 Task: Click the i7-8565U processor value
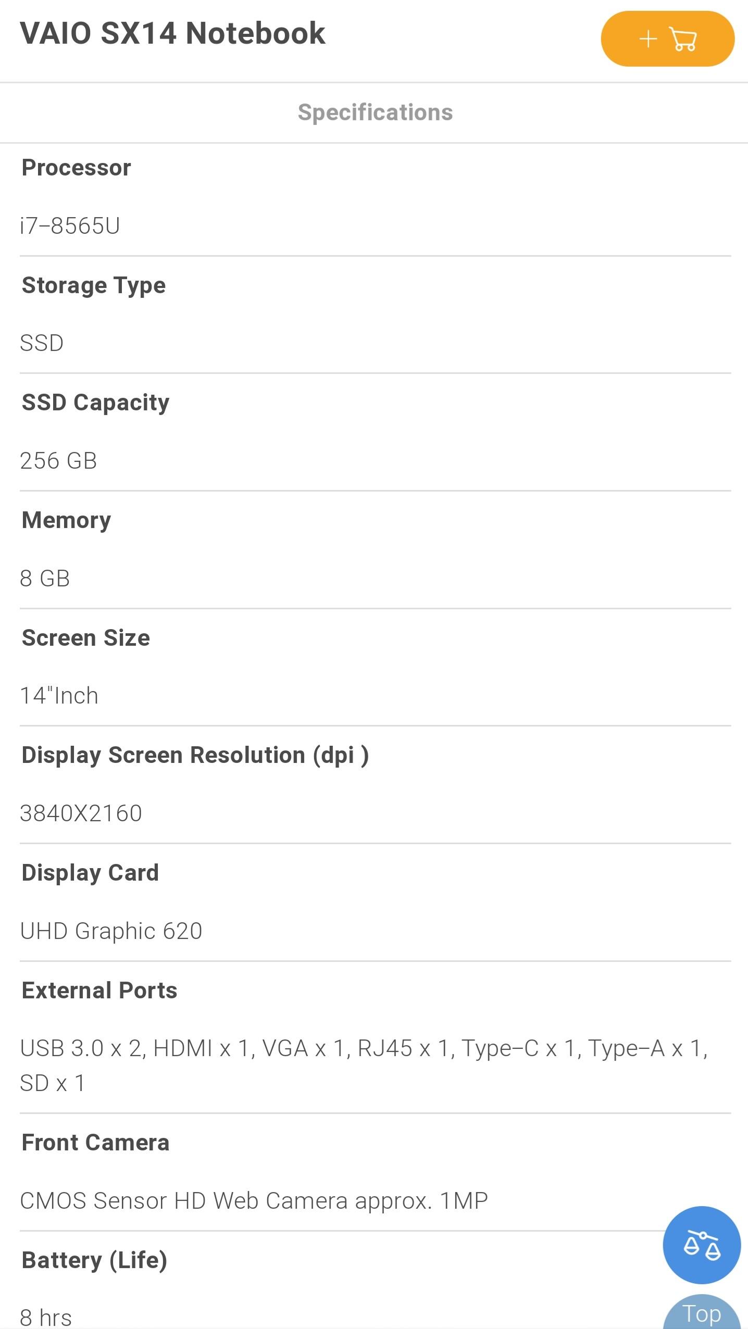tap(70, 226)
